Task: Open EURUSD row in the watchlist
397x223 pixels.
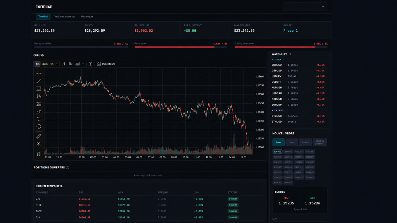Action: (299, 65)
